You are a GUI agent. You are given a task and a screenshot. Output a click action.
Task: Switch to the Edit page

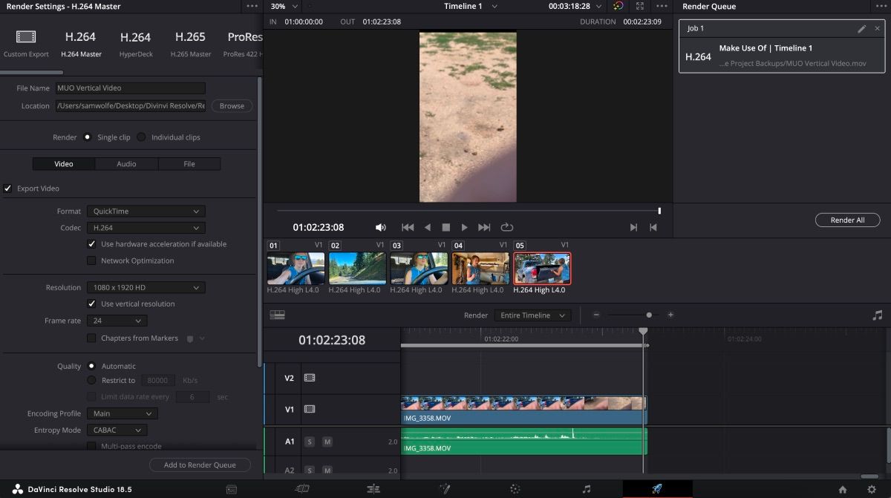pyautogui.click(x=373, y=488)
